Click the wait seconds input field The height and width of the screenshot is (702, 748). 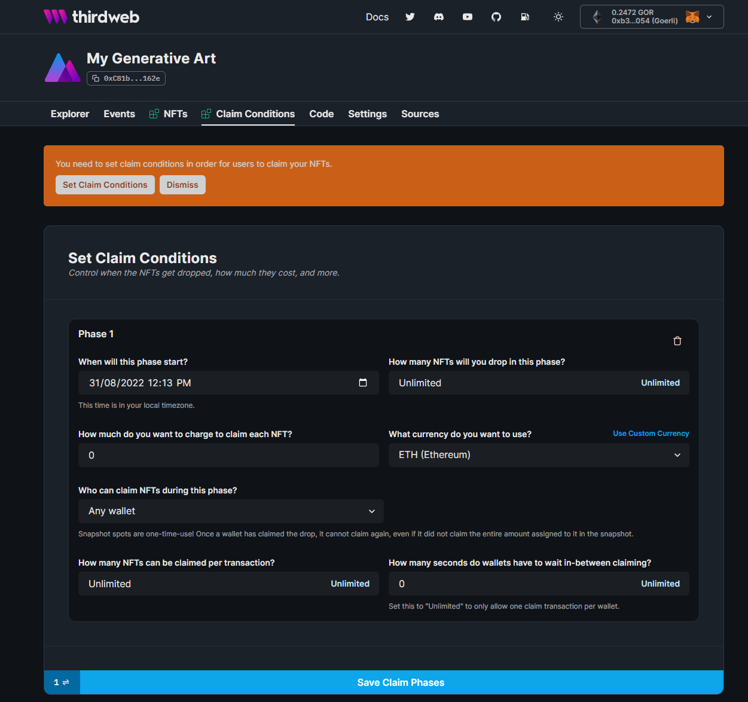pyautogui.click(x=539, y=584)
